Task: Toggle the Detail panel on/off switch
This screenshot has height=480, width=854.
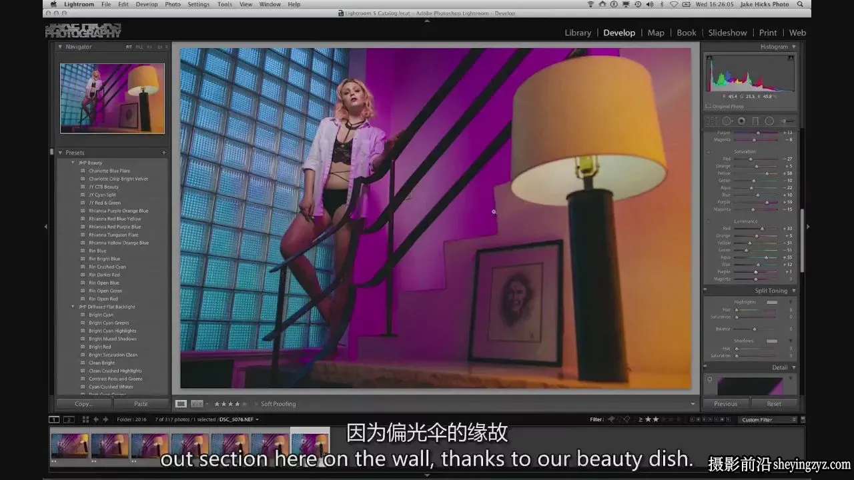Action: point(705,366)
